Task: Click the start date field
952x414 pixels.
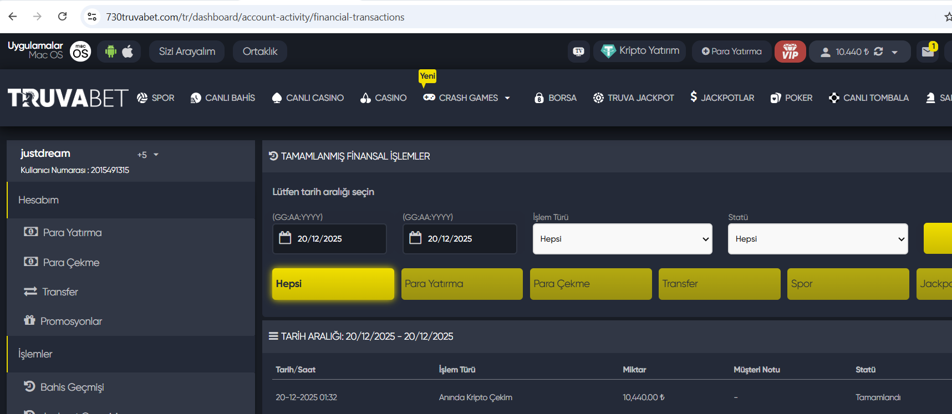Action: click(x=329, y=239)
